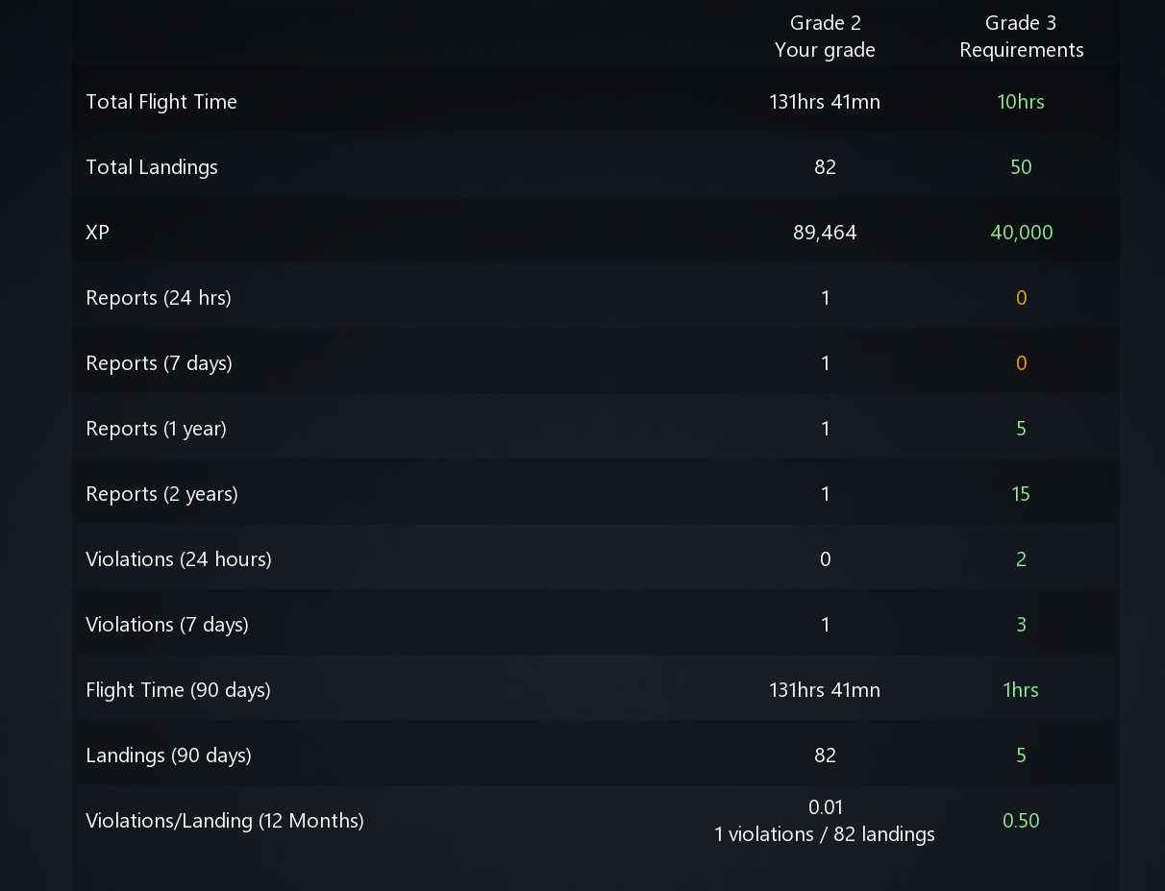Click the Reports (7 days) label
Viewport: 1165px width, 891px height.
(159, 363)
